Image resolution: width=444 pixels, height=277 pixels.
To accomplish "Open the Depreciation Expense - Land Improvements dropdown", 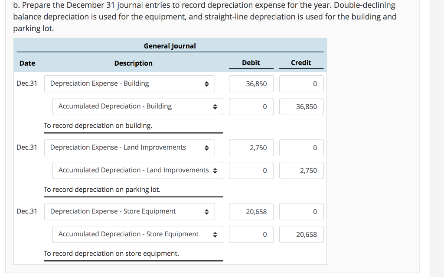I will pos(129,148).
